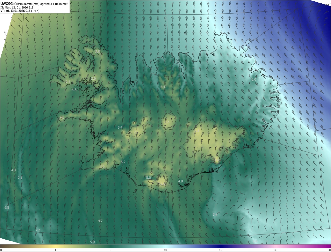Click the legend tick label 0

click(x=1, y=250)
